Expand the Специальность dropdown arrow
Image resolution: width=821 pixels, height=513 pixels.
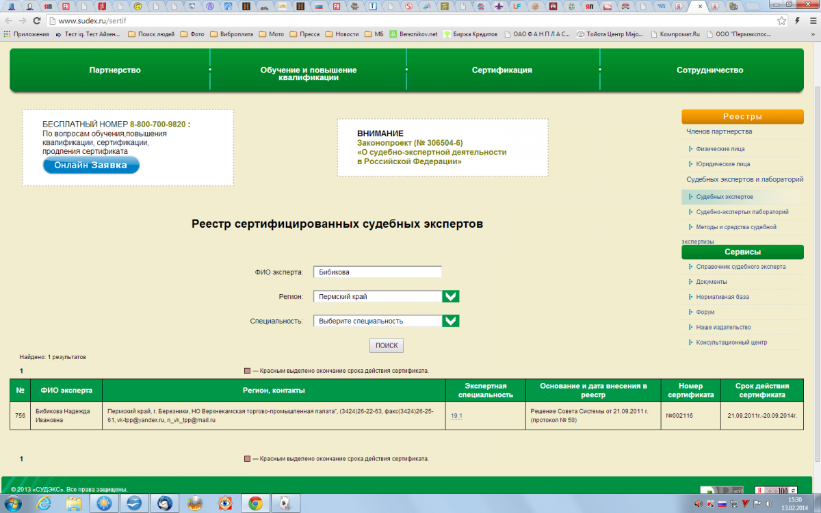tap(450, 321)
